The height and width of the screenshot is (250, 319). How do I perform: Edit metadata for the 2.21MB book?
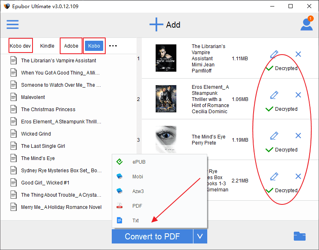(274, 177)
